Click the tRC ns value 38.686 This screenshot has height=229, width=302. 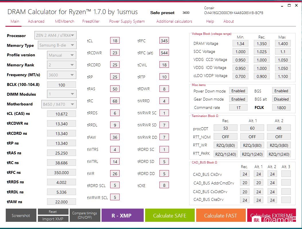[x=61, y=163]
